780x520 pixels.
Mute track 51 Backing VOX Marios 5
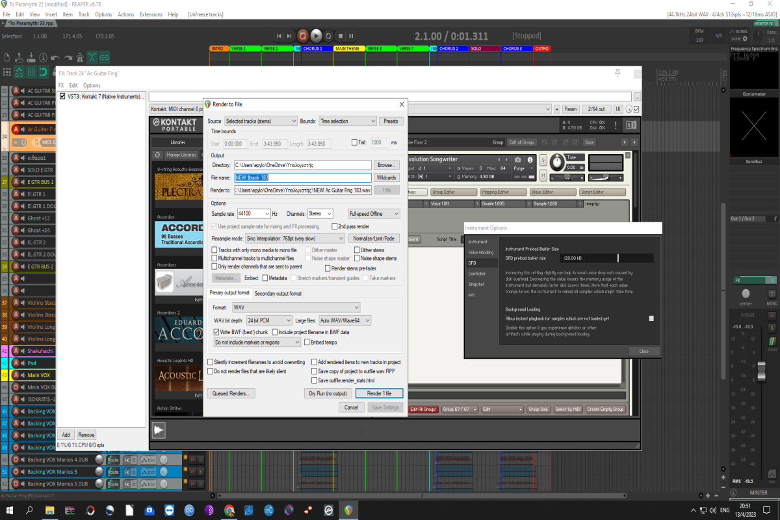192,471
